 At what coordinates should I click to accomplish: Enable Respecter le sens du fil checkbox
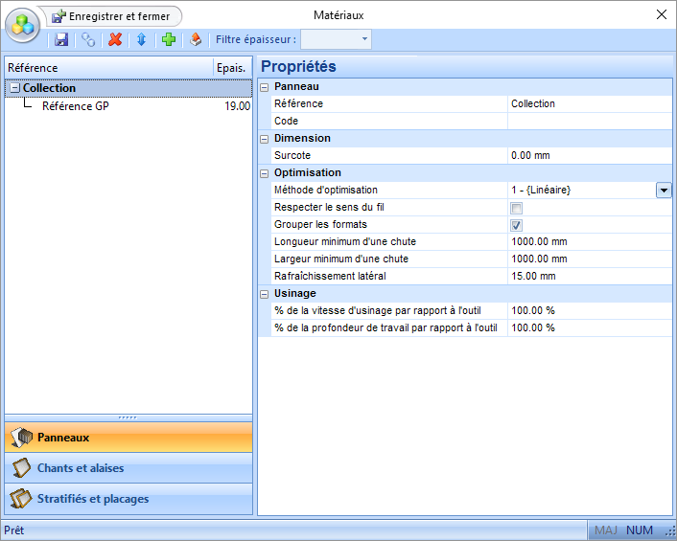(x=516, y=208)
